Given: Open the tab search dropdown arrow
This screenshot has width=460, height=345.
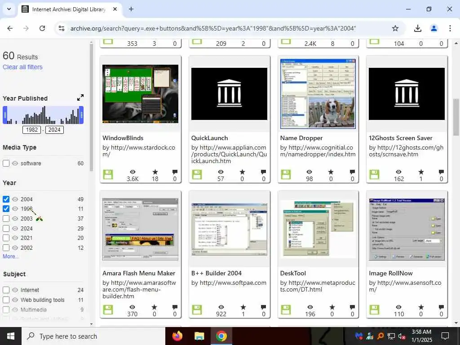Looking at the screenshot, I should [9, 9].
